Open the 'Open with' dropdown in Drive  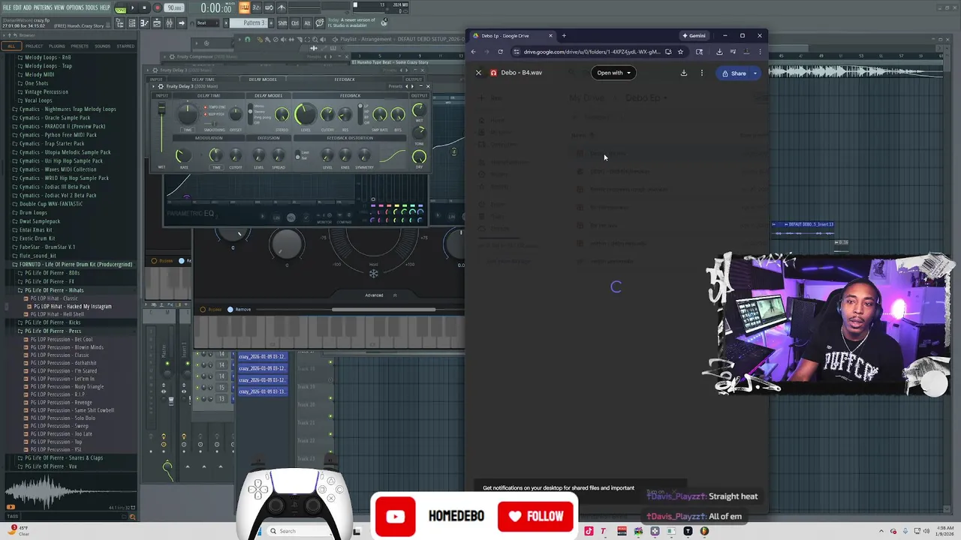614,73
